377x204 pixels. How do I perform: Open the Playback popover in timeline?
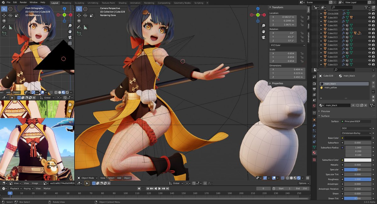(x=16, y=189)
